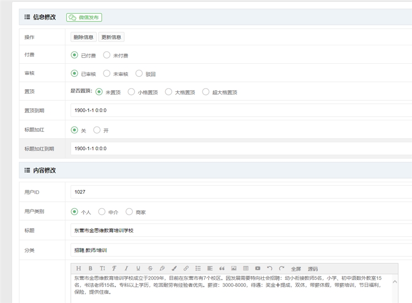Select the 驳回 review radio option
This screenshot has height=303, width=412.
tap(139, 74)
